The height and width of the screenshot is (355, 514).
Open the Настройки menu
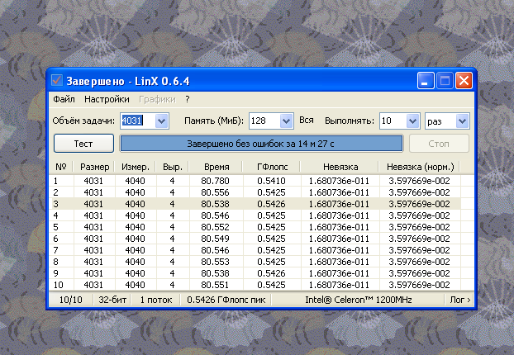tap(107, 99)
